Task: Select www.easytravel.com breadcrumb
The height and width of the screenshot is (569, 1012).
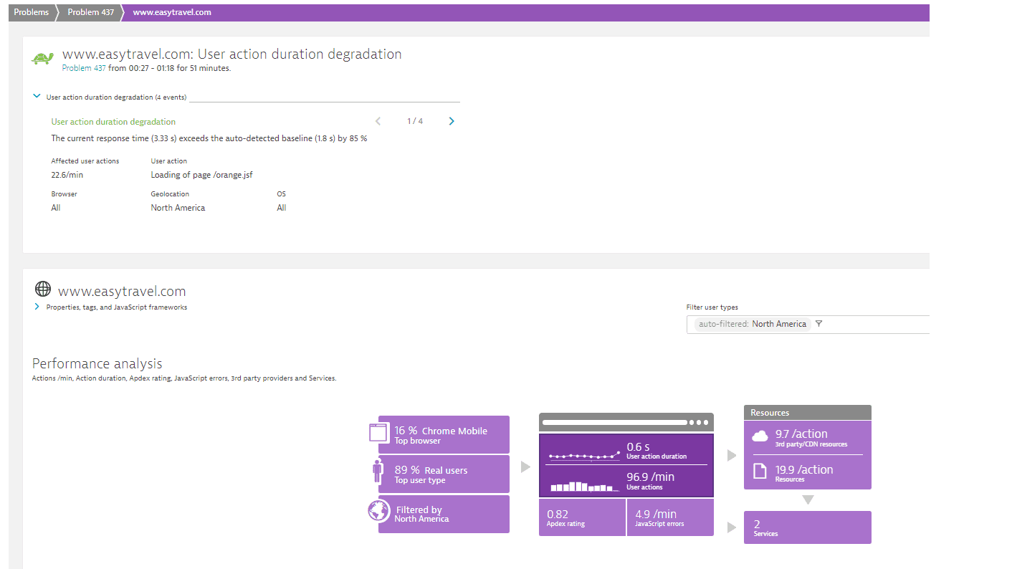Action: [x=172, y=12]
